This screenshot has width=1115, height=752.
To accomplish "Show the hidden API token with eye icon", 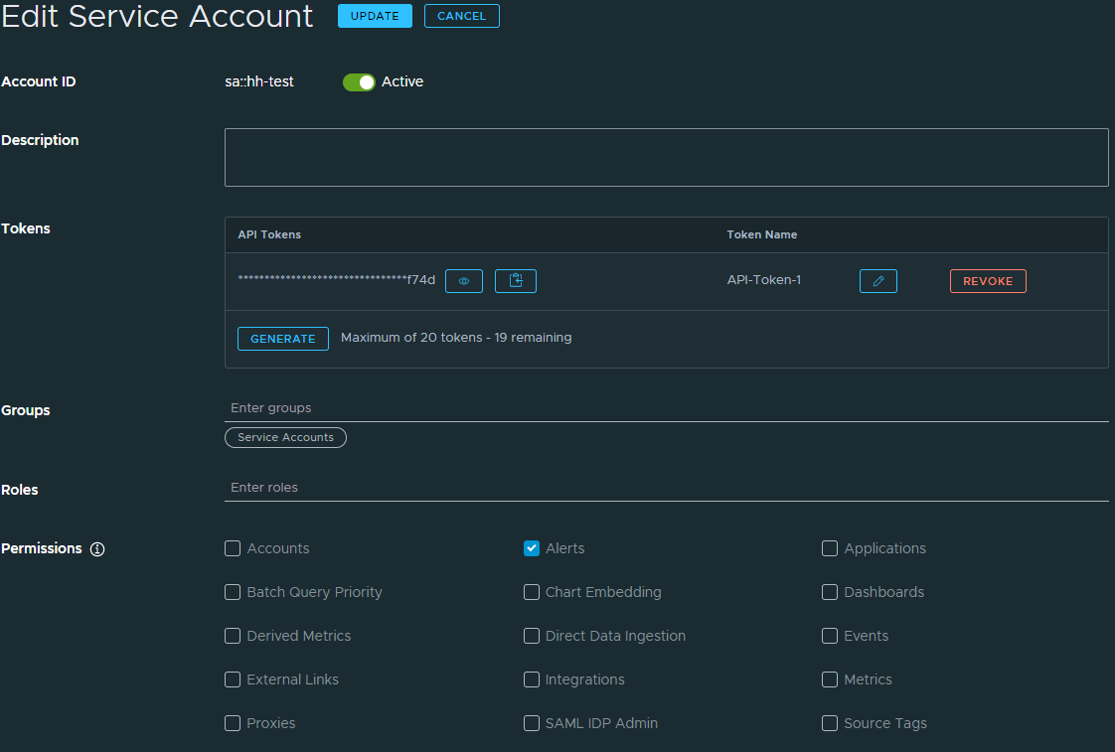I will point(463,281).
